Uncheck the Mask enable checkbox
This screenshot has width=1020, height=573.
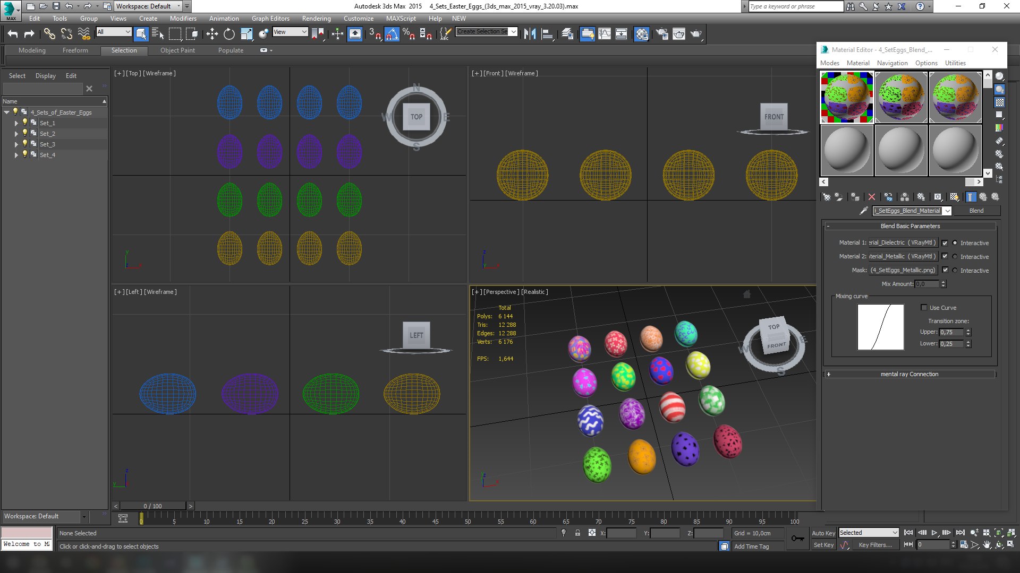coord(945,270)
